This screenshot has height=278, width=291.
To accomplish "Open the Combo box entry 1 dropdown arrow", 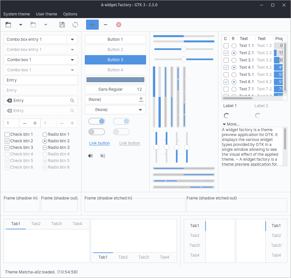I will (72, 39).
